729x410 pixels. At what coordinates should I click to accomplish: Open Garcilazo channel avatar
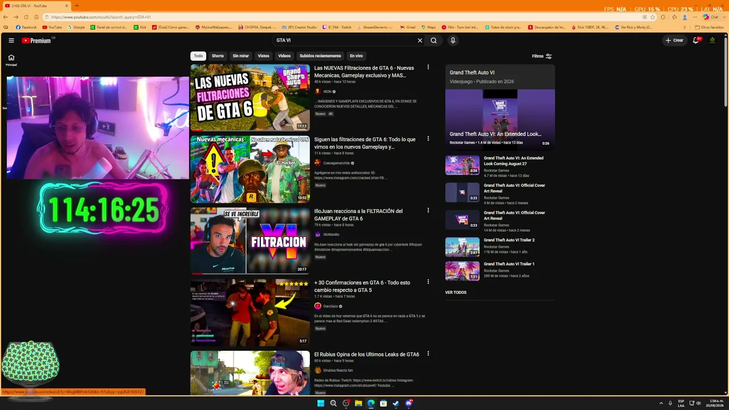coord(318,306)
